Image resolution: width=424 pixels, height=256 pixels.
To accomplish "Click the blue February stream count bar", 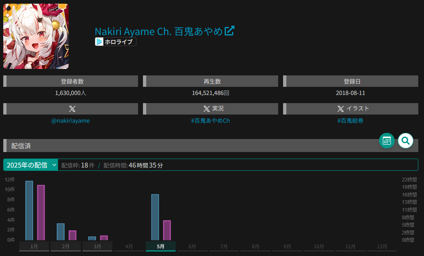I will click(x=61, y=232).
